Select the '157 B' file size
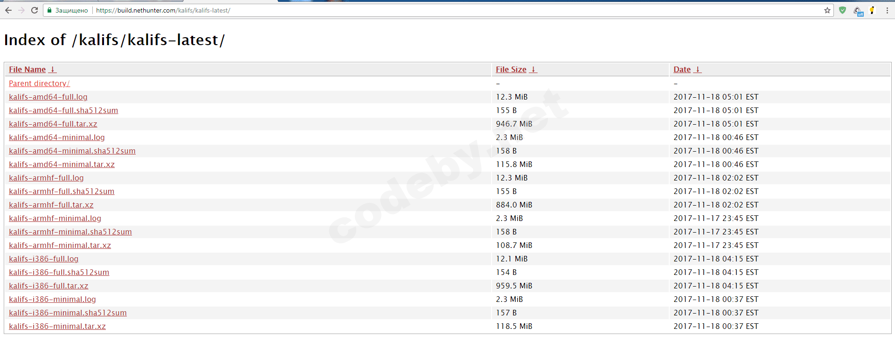This screenshot has width=895, height=341. point(506,313)
